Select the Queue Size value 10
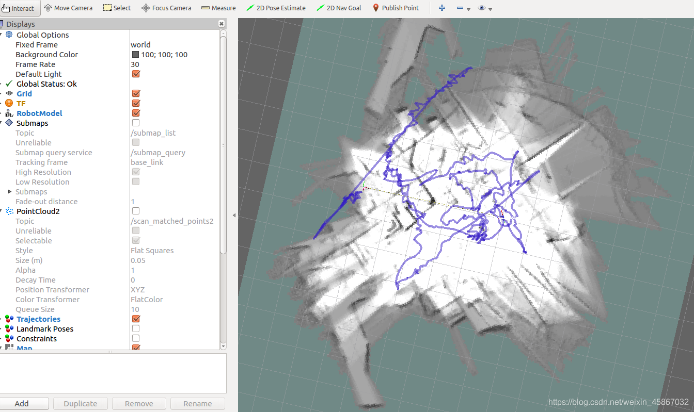 pyautogui.click(x=135, y=309)
